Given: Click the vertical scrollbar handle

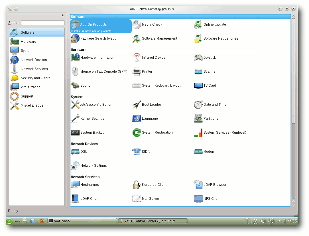Looking at the screenshot, I should pyautogui.click(x=293, y=71).
